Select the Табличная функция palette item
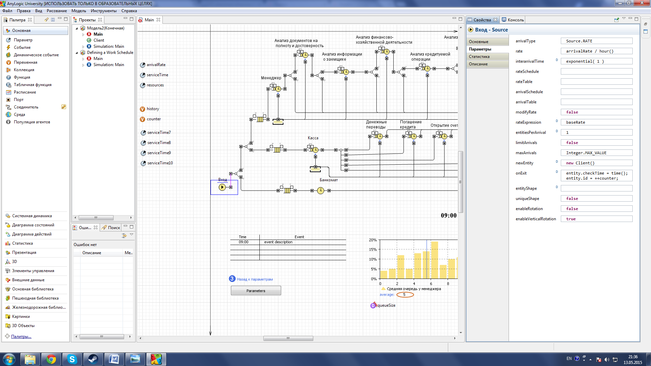This screenshot has width=651, height=366. point(33,85)
